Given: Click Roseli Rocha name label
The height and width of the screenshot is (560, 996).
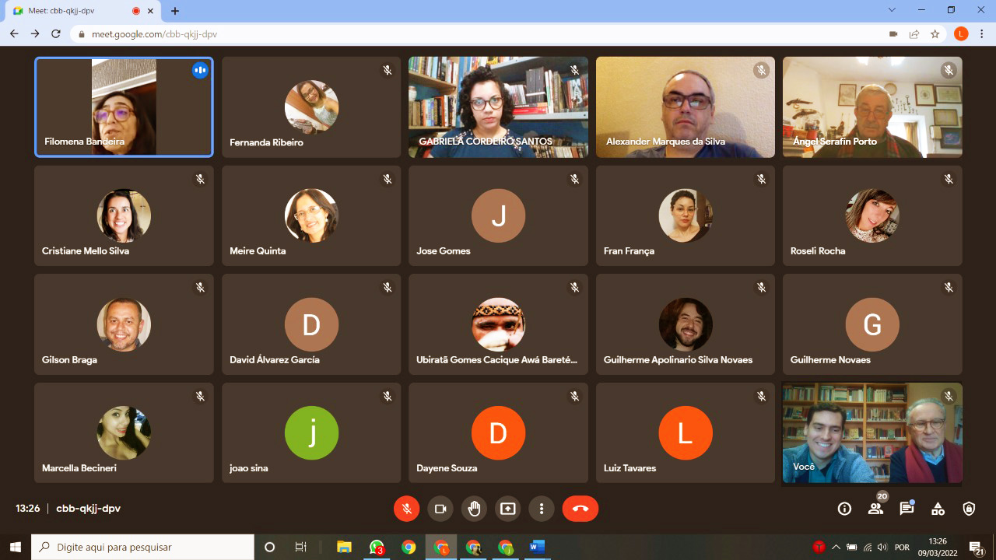Looking at the screenshot, I should click(818, 250).
